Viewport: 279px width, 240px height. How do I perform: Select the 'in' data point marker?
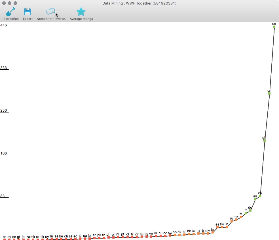point(227,227)
